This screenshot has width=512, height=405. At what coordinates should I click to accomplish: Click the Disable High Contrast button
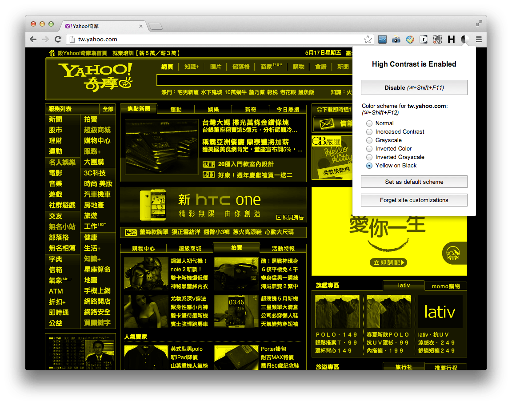point(414,87)
